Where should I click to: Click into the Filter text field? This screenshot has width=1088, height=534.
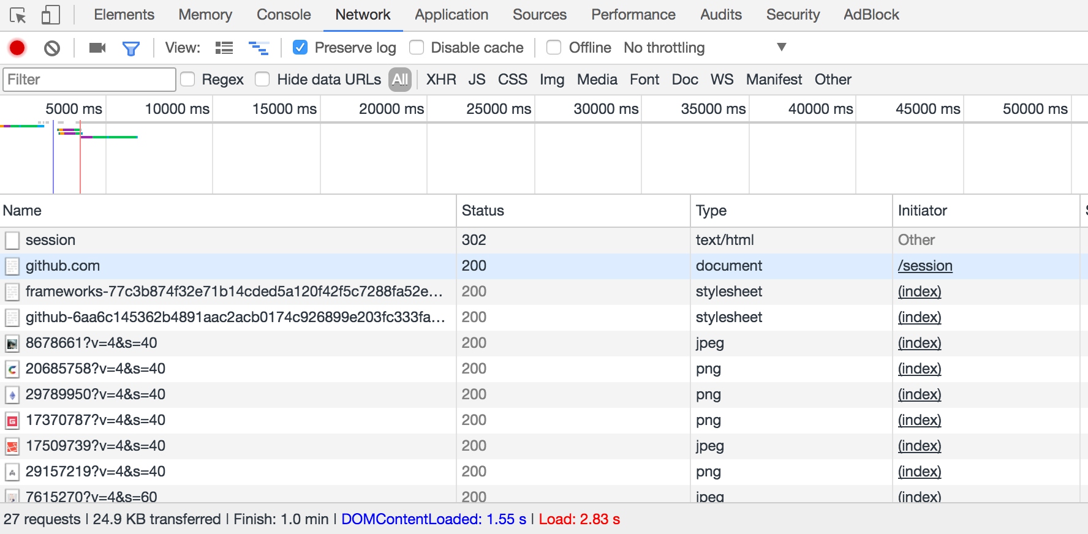89,80
